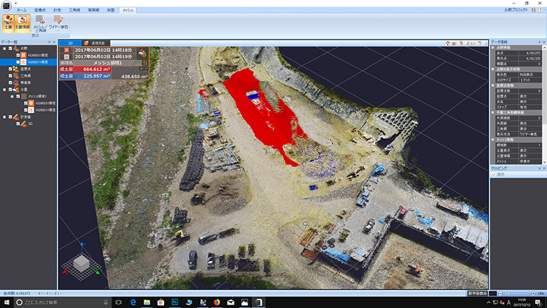The image size is (547, 308).
Task: Toggle the 土量情報 ribbon icon
Action: (22, 23)
